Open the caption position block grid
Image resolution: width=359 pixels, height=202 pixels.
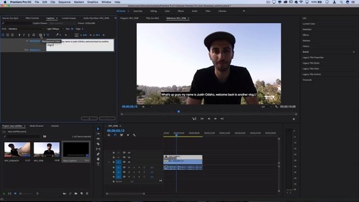76,35
